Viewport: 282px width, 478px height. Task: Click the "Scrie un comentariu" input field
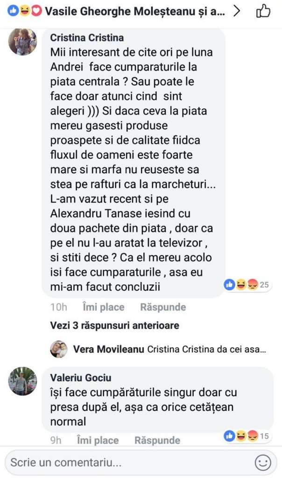pos(117,462)
